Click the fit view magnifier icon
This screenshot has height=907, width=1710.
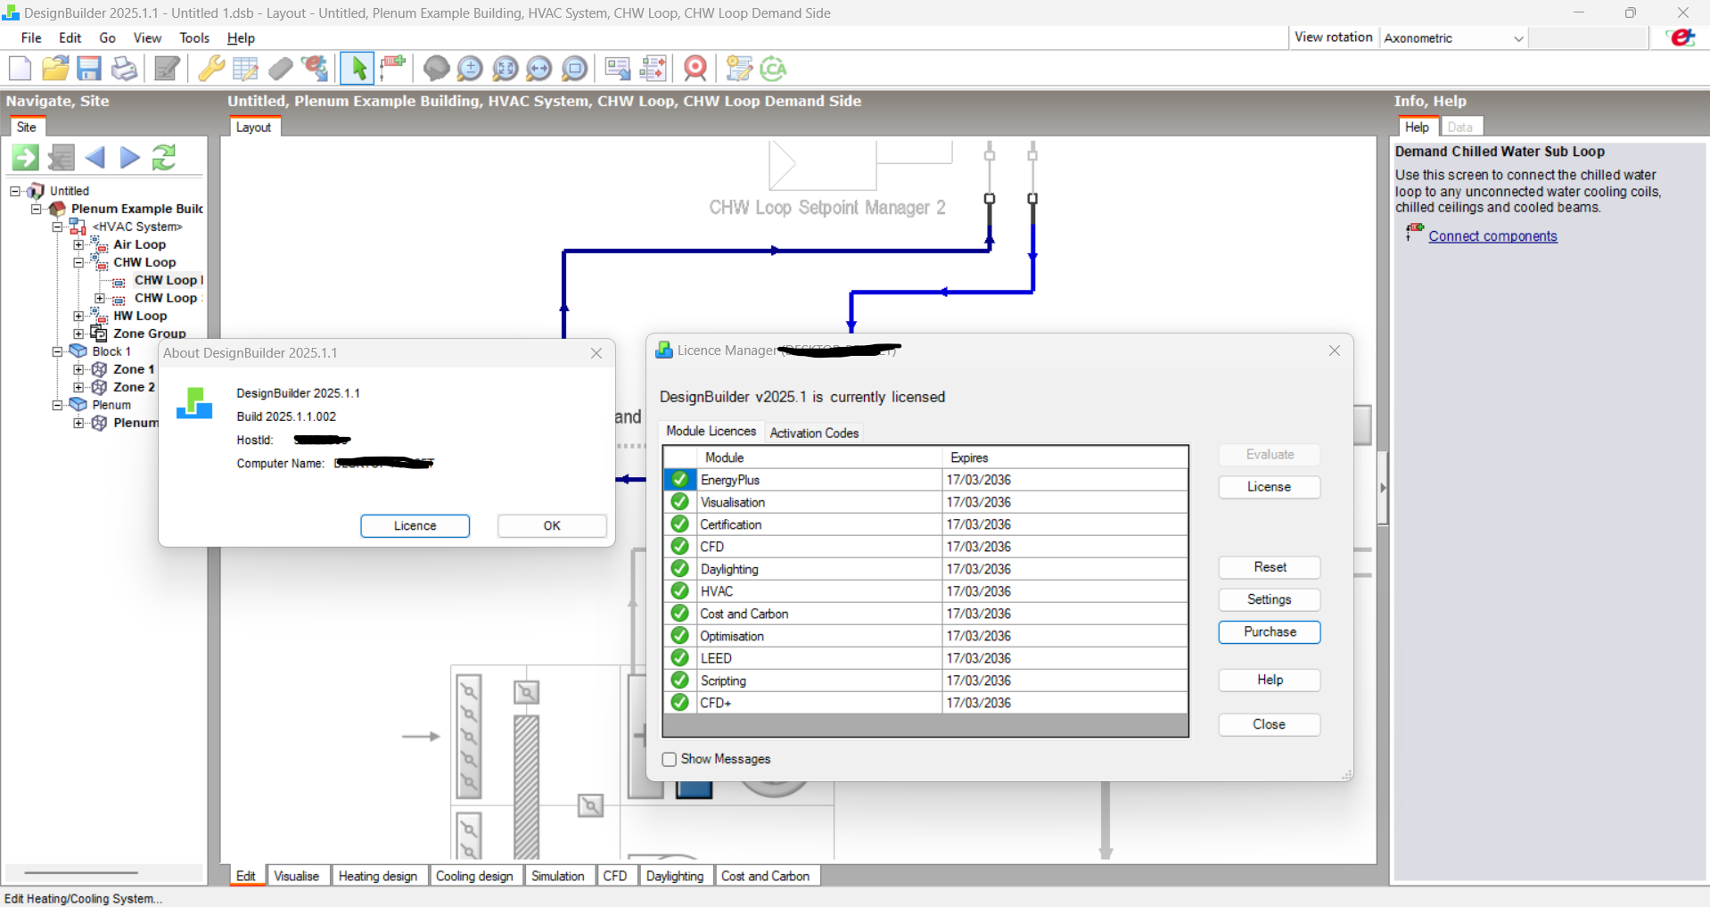click(x=505, y=69)
